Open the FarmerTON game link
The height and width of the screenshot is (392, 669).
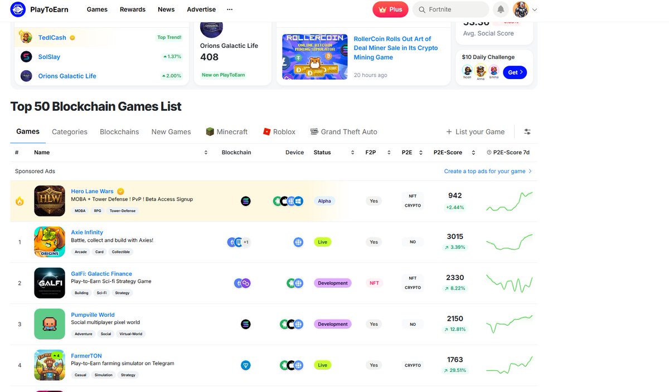pyautogui.click(x=86, y=356)
